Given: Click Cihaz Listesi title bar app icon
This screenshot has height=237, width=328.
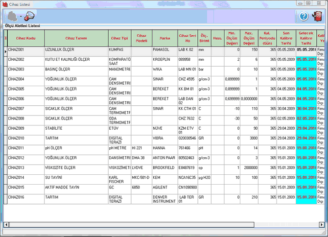Looking at the screenshot, I should (5, 4).
